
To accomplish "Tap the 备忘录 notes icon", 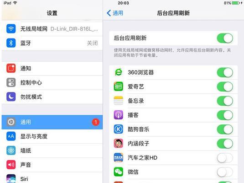I will pyautogui.click(x=119, y=101).
